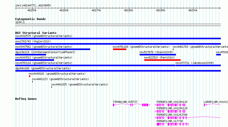The width and height of the screenshot is (228, 127).
Task: Click the cut-off nsv45181 label at right edge
Action: click(x=222, y=52)
